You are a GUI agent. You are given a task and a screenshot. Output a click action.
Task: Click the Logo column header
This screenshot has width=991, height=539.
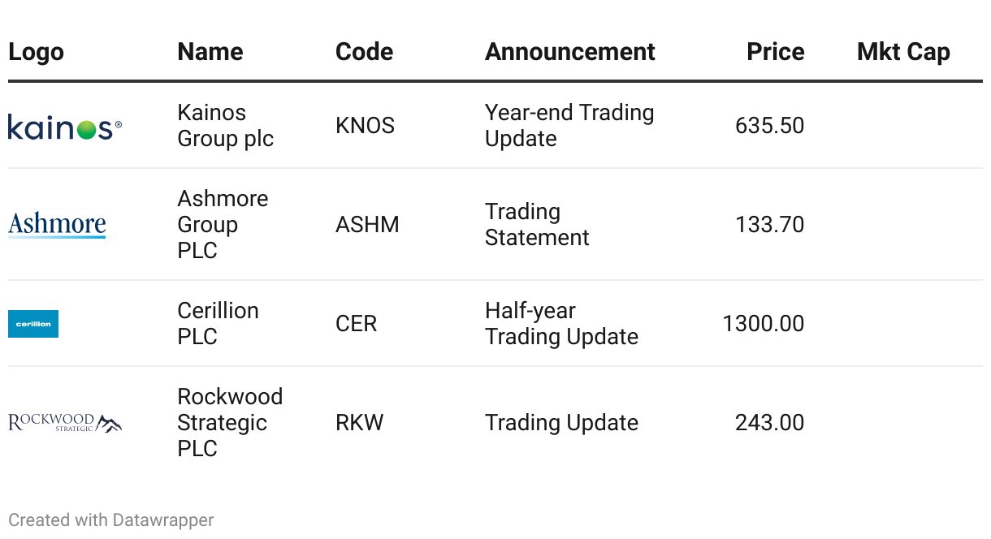point(36,52)
